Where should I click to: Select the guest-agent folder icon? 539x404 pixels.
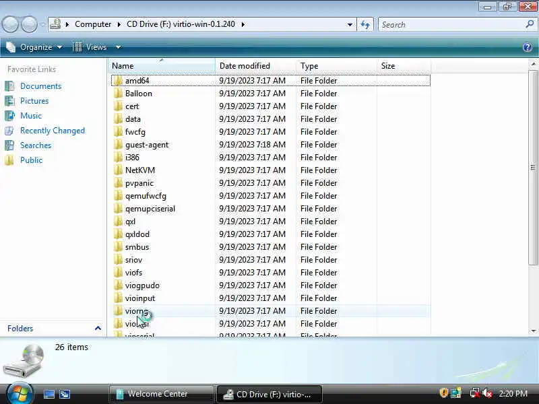click(x=118, y=145)
